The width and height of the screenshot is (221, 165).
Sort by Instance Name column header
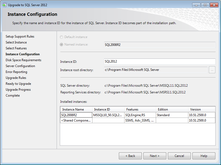(76, 109)
